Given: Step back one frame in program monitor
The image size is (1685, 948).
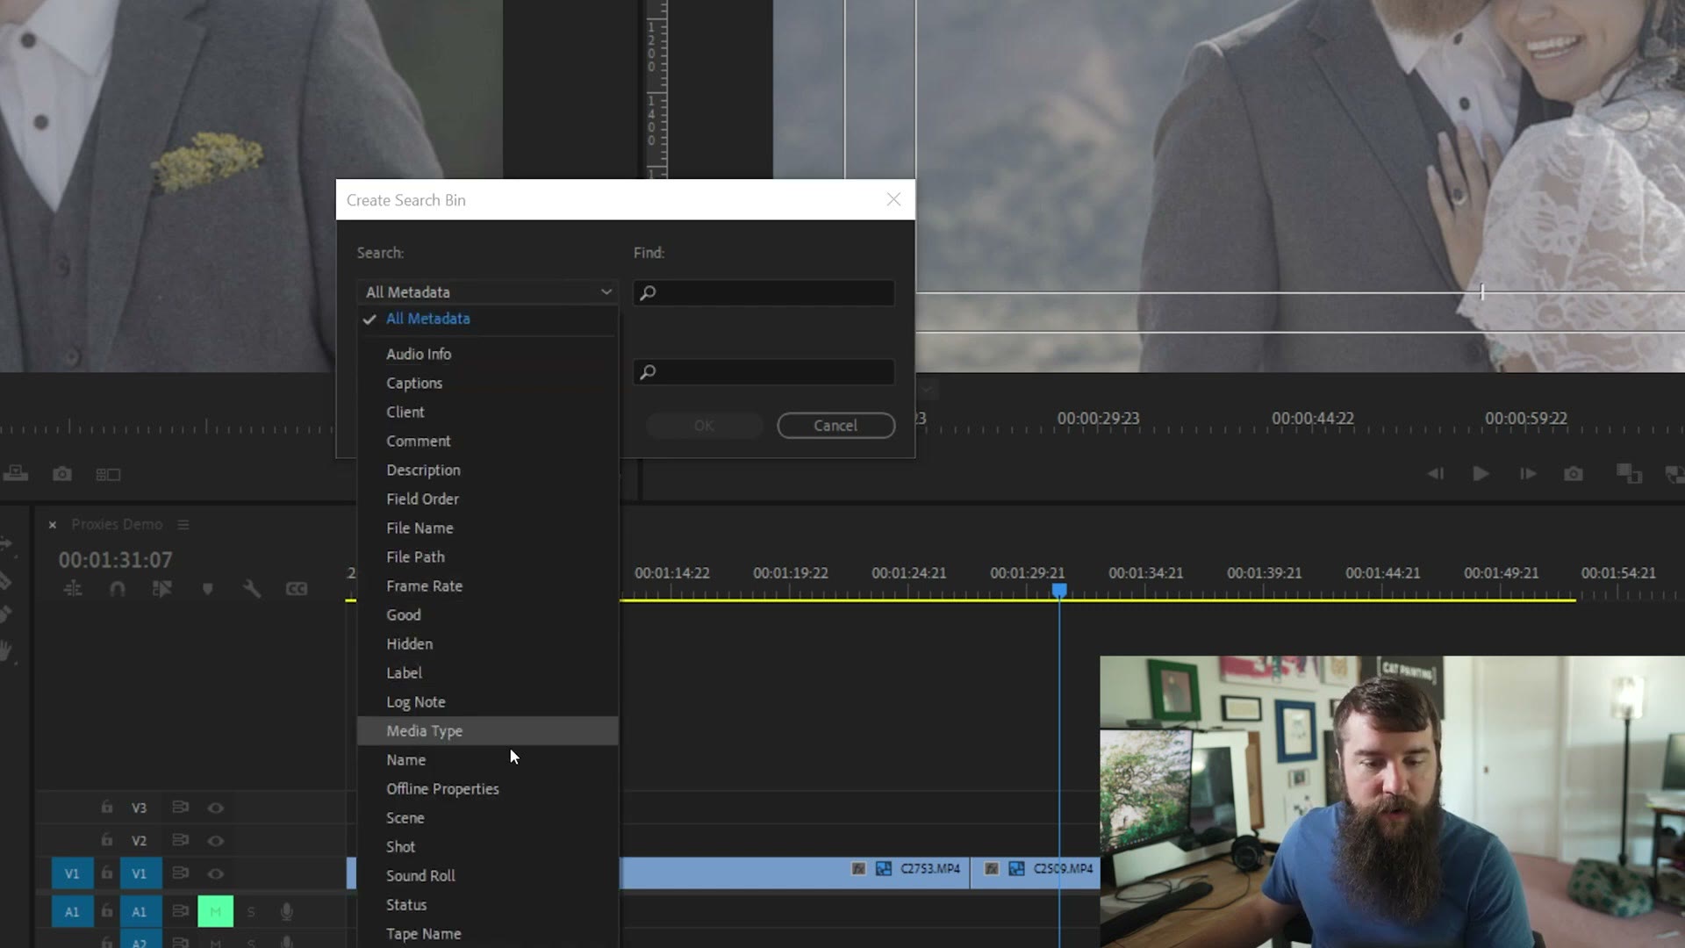Looking at the screenshot, I should click(x=1435, y=474).
